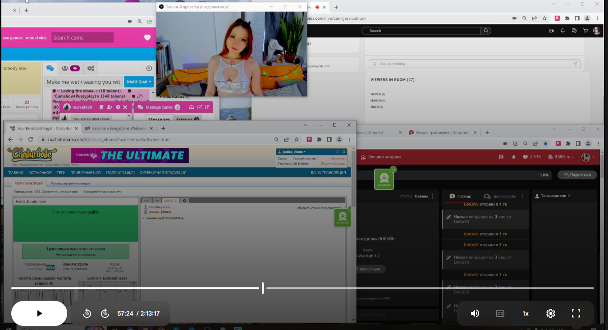Open extensions puzzle icon in ManyVids browser
This screenshot has width=608, height=330.
point(567,18)
